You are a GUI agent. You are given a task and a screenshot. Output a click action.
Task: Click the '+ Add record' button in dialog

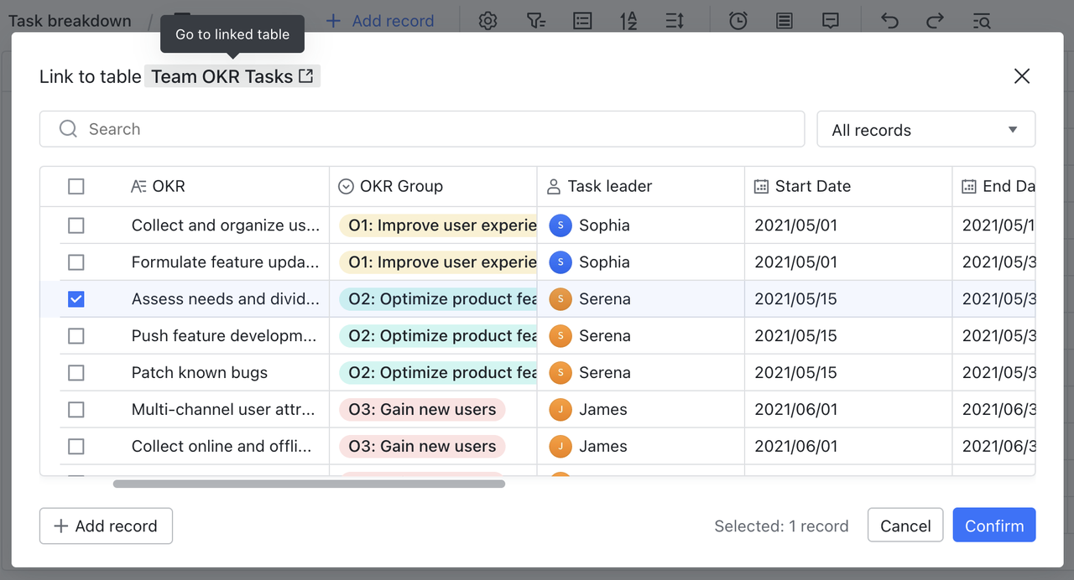106,526
